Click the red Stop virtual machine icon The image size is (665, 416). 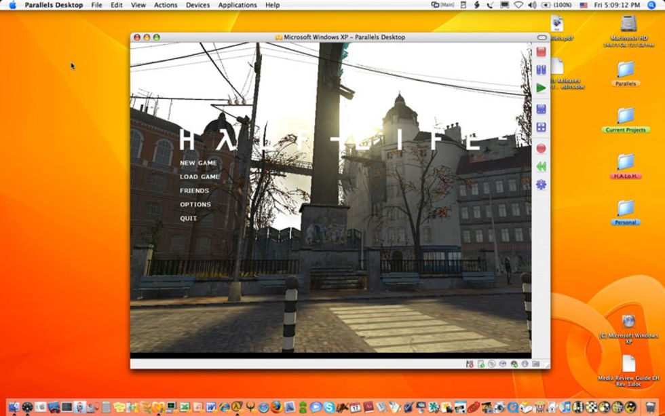(x=541, y=52)
